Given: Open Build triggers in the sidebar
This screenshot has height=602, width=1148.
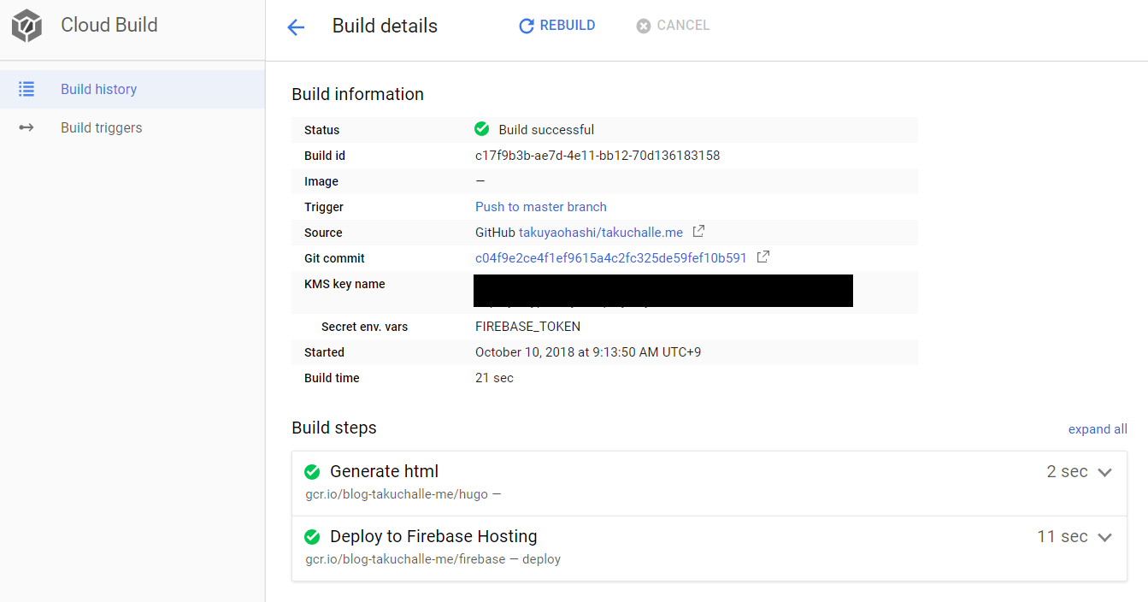Looking at the screenshot, I should [x=132, y=127].
